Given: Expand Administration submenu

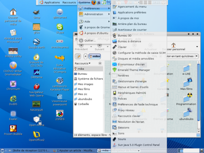Looking at the screenshot, I should coord(94,14).
